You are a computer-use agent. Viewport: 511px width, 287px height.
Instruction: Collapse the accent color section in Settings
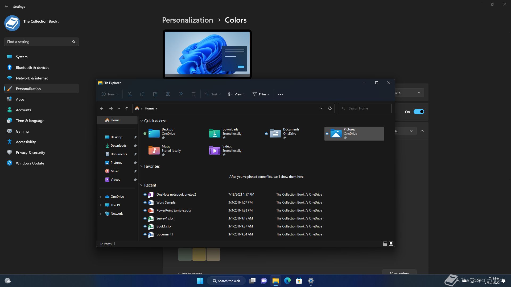(x=422, y=131)
